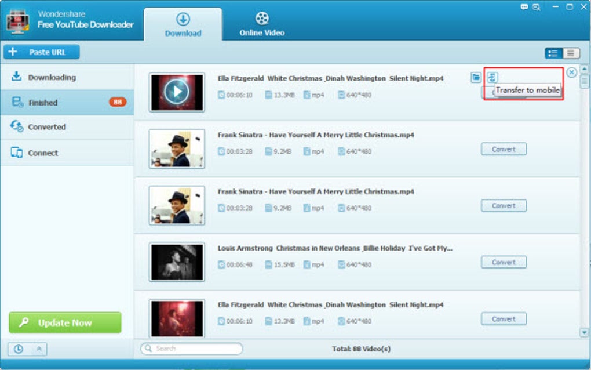Click the title bar magnifier icon
The image size is (591, 370).
[537, 7]
